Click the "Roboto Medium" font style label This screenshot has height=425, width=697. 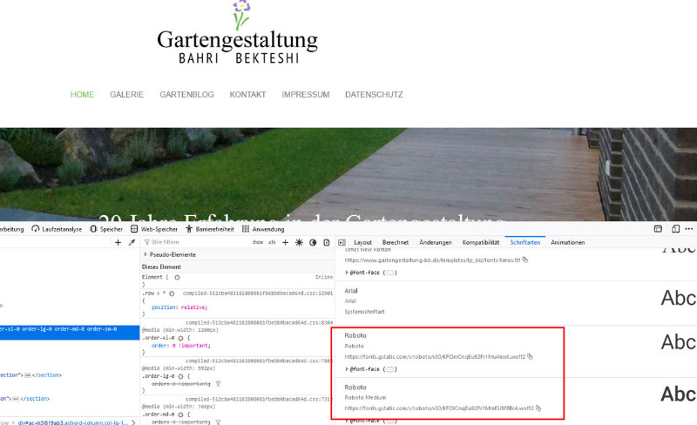pos(365,397)
